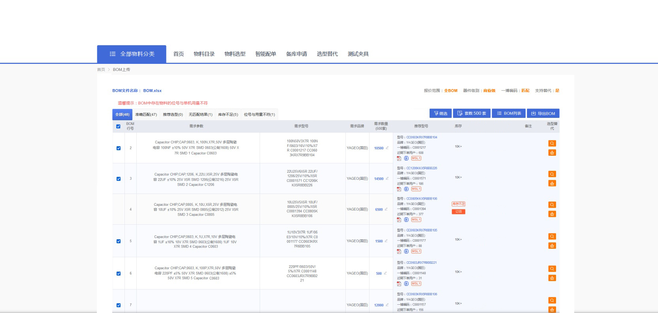
Task: Open part link CC0805KKX5R8BB106
Action: [422, 199]
